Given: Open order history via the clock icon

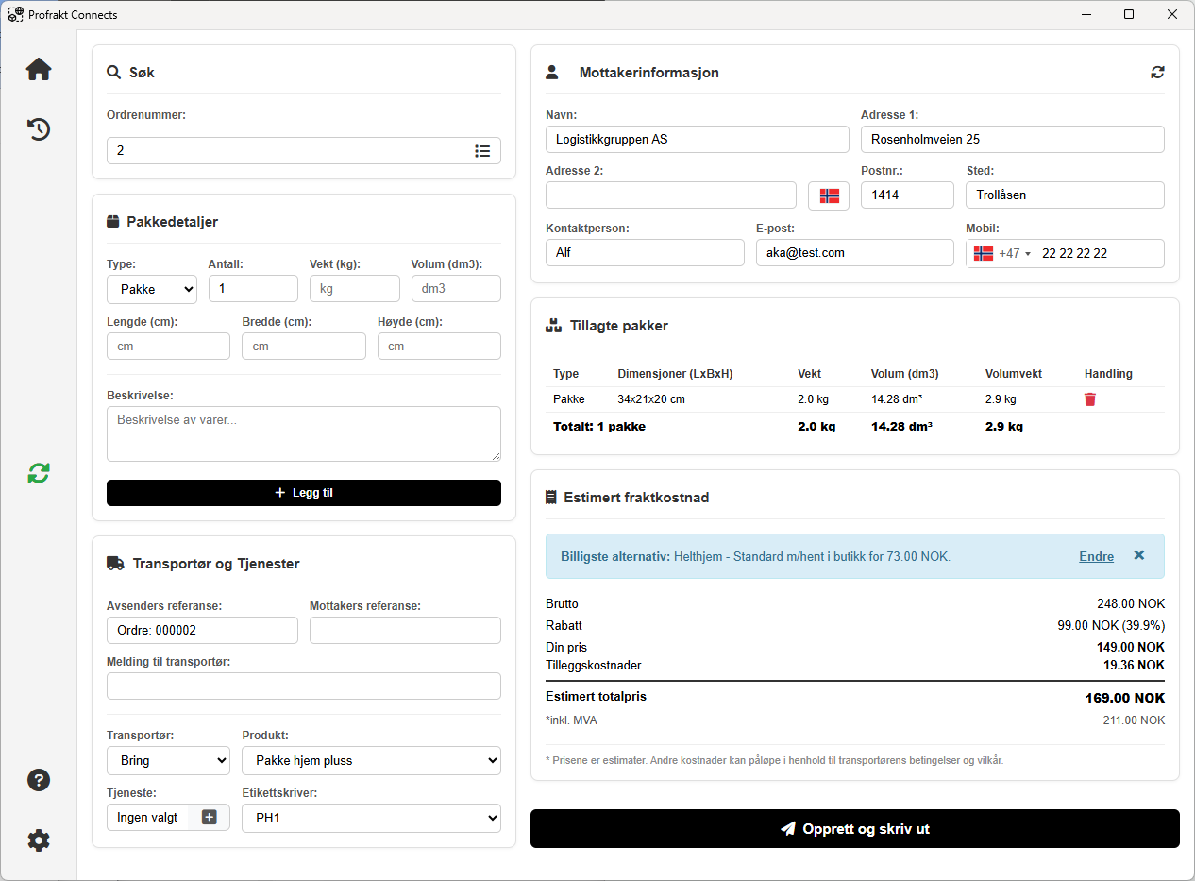Looking at the screenshot, I should click(38, 129).
